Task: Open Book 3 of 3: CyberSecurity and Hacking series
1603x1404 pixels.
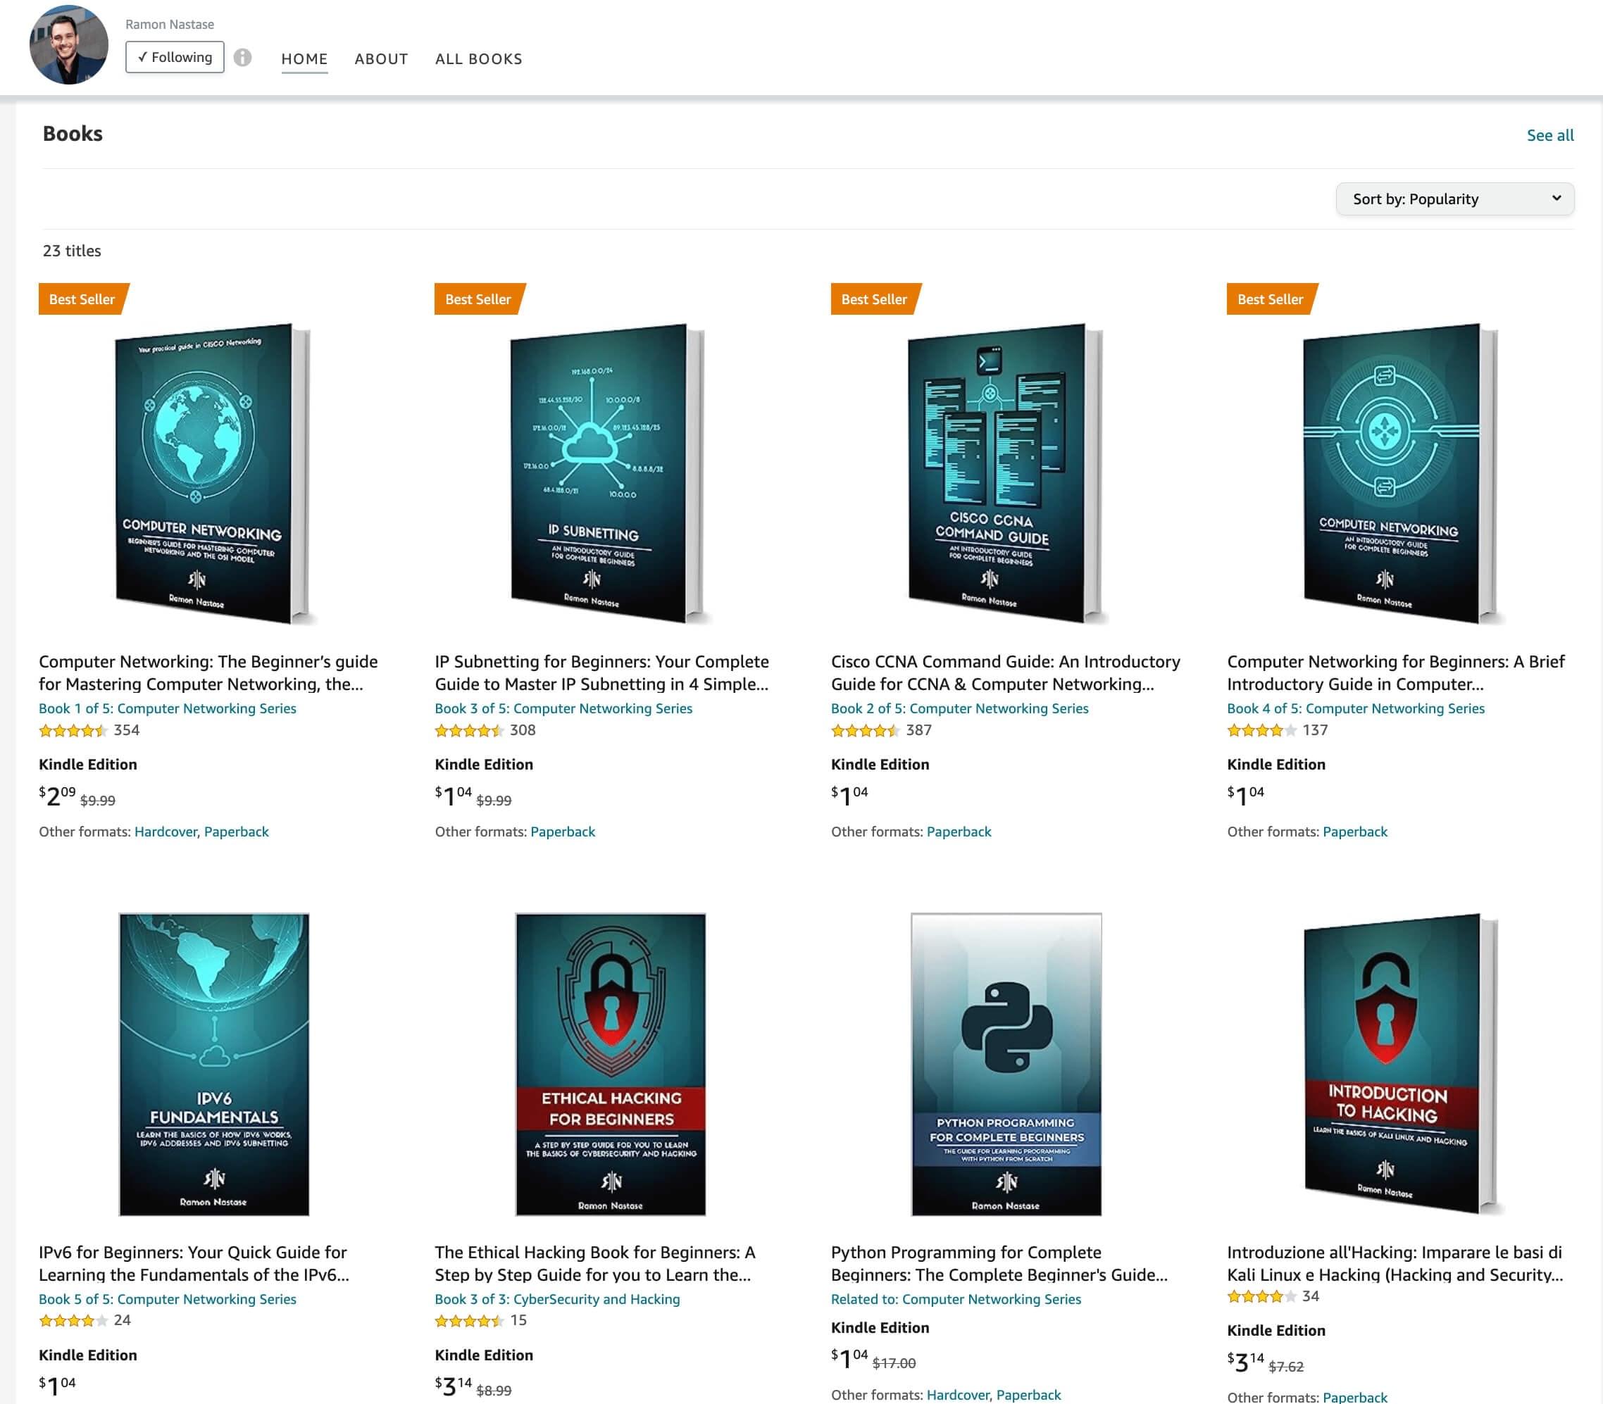Action: [x=557, y=1299]
